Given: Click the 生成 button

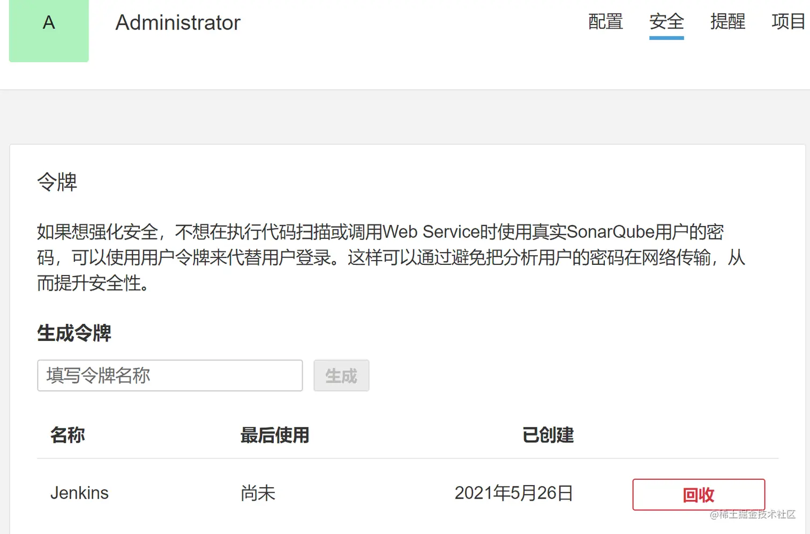Looking at the screenshot, I should point(341,375).
